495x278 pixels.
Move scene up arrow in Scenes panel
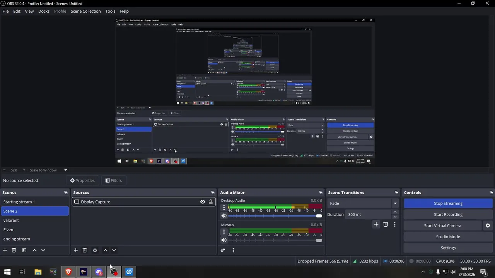click(34, 250)
